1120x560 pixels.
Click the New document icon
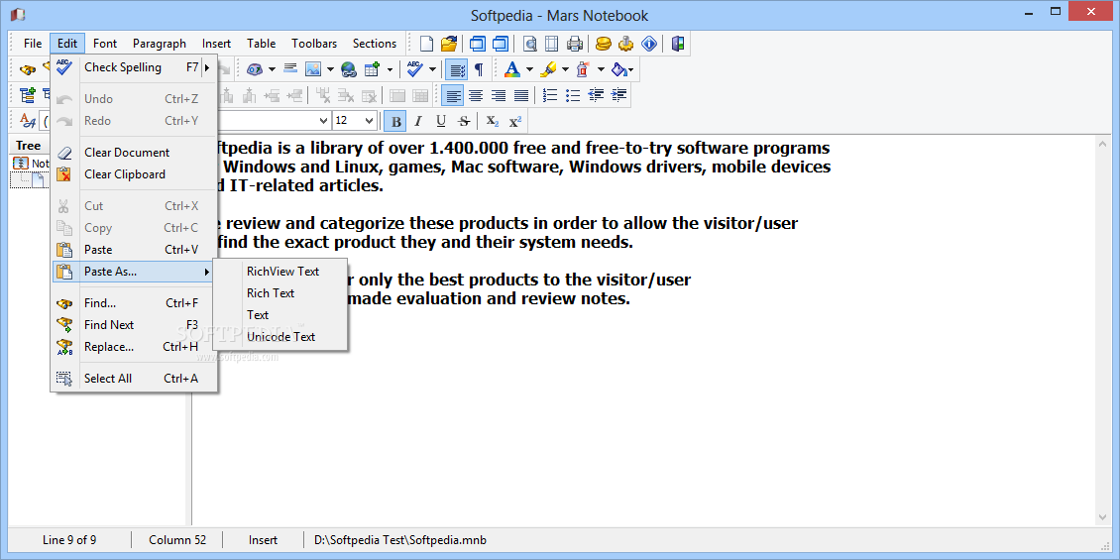426,44
